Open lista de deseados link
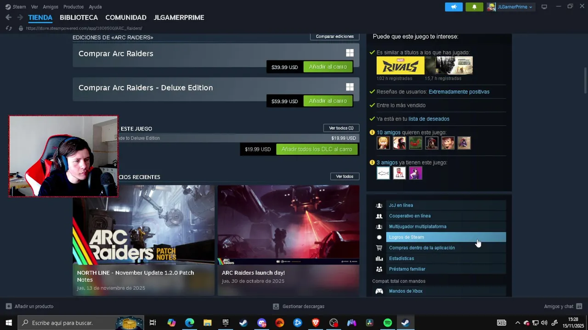 429,119
